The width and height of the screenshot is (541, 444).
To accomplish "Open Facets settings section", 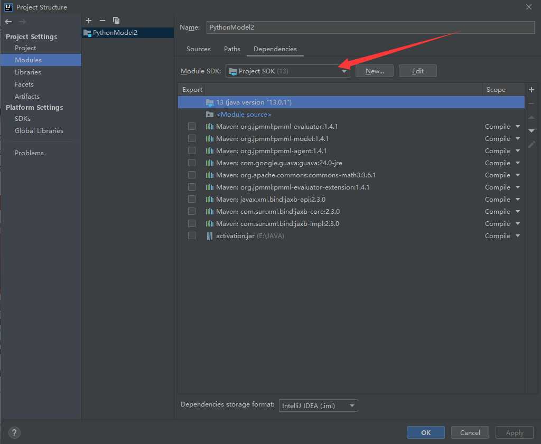I will point(24,84).
